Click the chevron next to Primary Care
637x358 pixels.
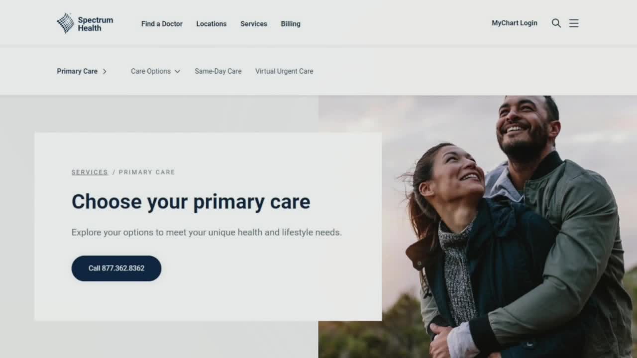(x=105, y=72)
